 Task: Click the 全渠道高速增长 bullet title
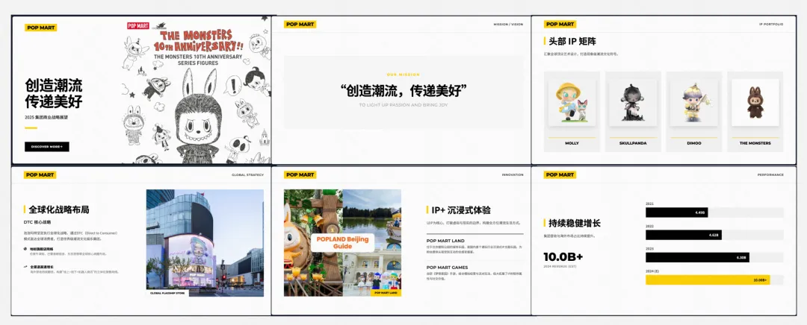pyautogui.click(x=41, y=266)
